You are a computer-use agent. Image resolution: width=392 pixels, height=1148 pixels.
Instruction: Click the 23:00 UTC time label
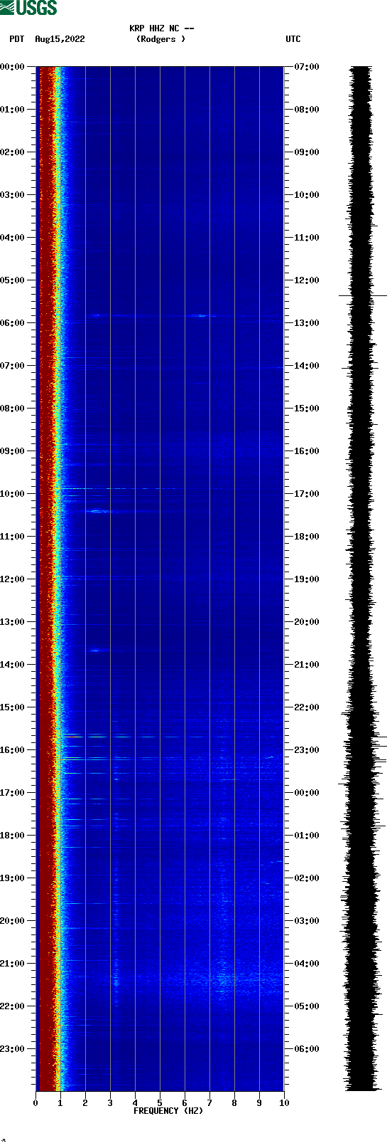tap(307, 750)
